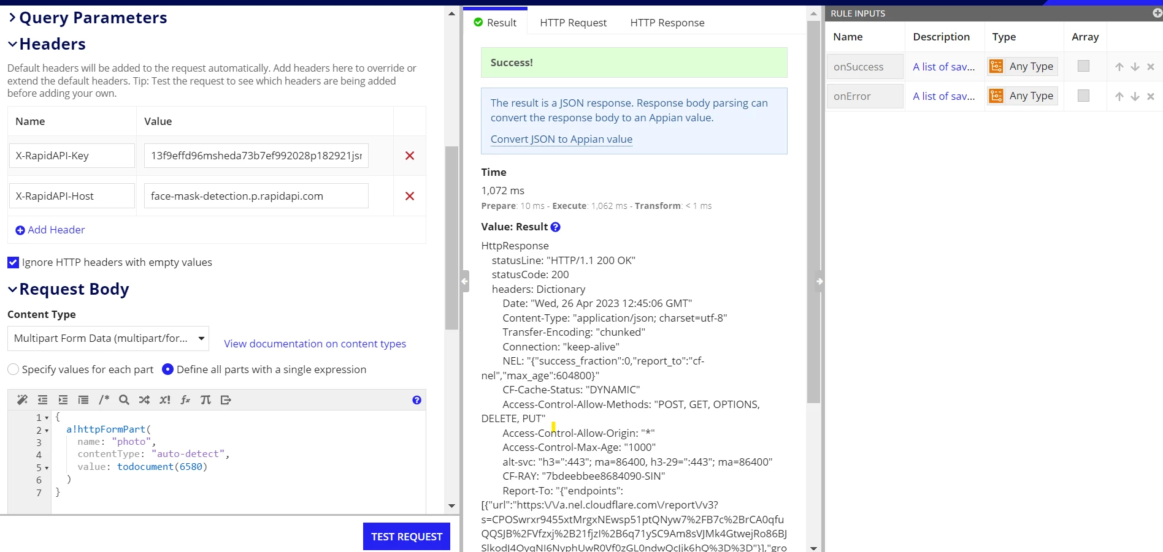Viewport: 1163px width, 552px height.
Task: Fold code at line 1
Action: pos(47,418)
